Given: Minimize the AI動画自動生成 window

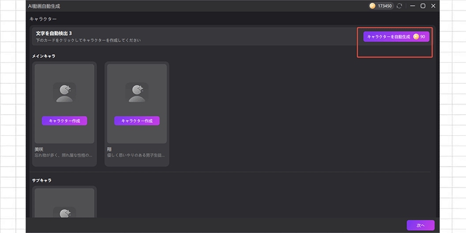Looking at the screenshot, I should click(x=412, y=6).
